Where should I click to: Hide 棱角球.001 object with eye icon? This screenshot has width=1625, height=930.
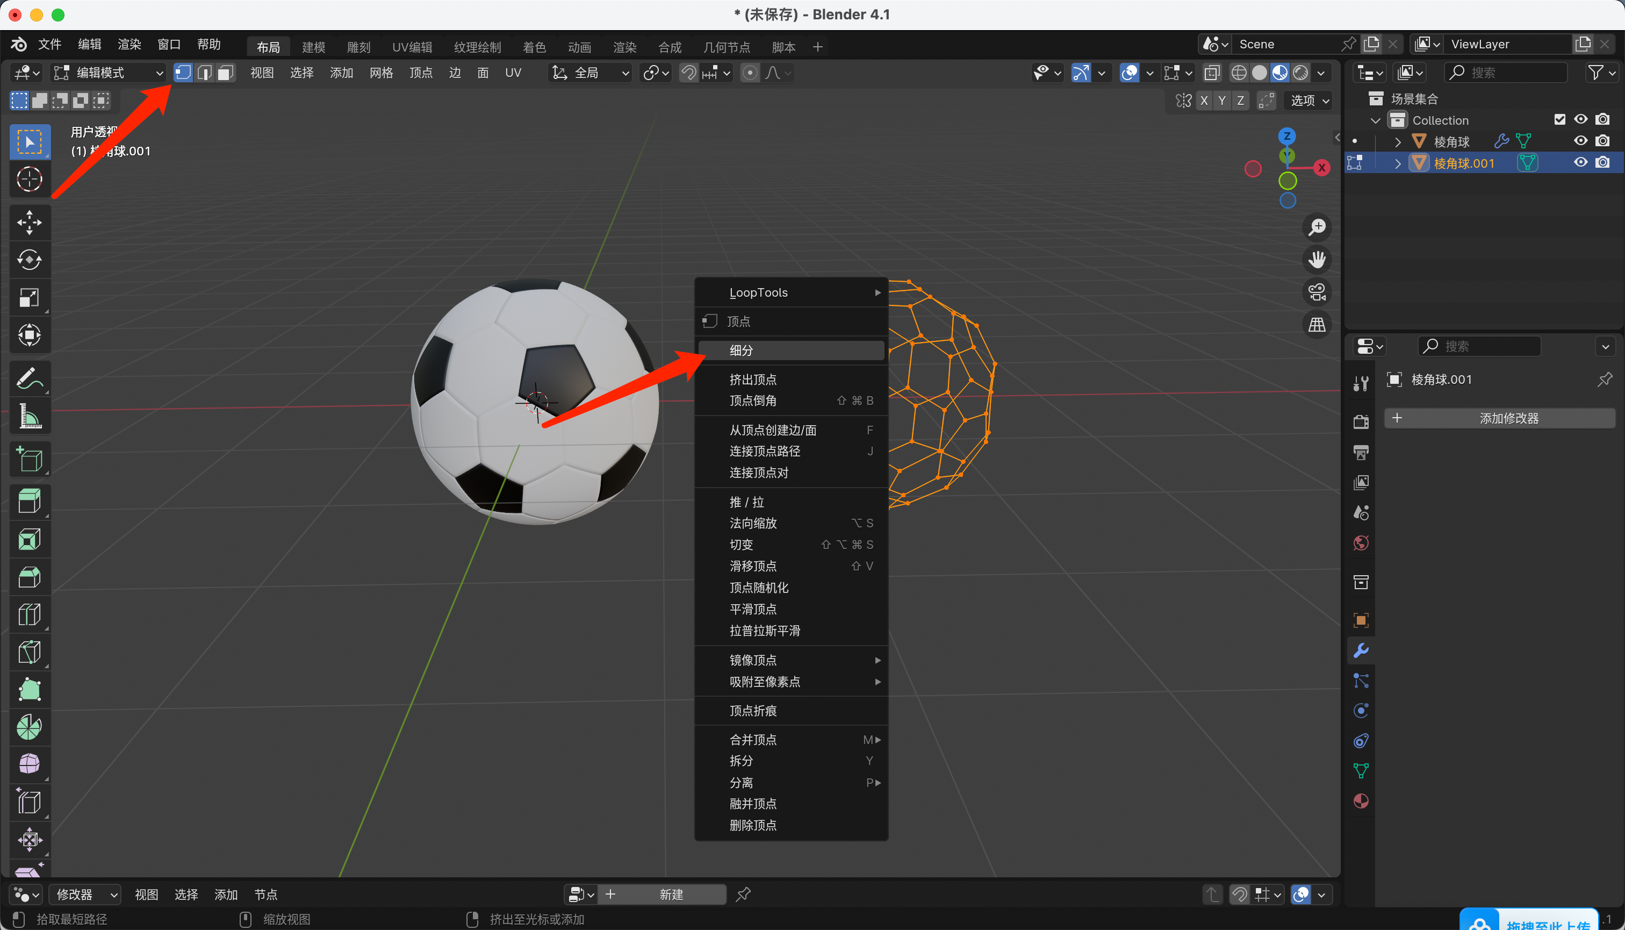tap(1580, 162)
